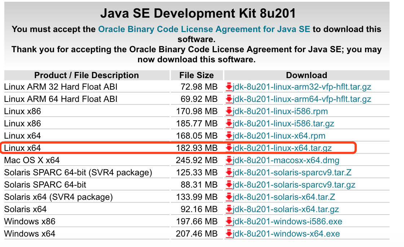This screenshot has height=247, width=404.
Task: Click the 133.99 MB file size cell
Action: (197, 197)
